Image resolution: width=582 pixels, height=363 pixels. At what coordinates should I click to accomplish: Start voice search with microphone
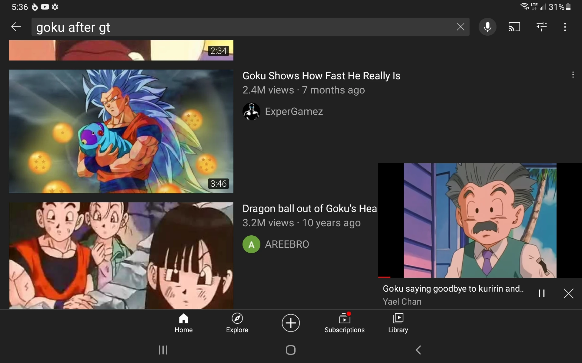point(487,27)
